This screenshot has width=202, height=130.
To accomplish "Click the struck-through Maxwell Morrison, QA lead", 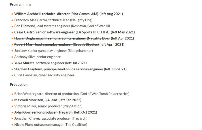I will click(x=35, y=100).
